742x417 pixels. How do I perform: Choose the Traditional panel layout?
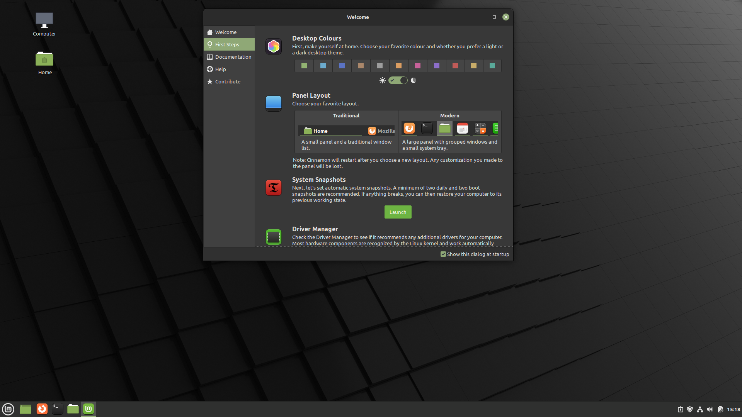[346, 132]
